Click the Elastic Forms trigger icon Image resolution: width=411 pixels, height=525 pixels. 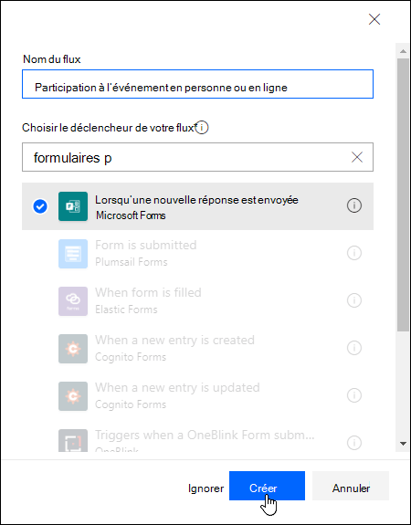click(x=73, y=301)
